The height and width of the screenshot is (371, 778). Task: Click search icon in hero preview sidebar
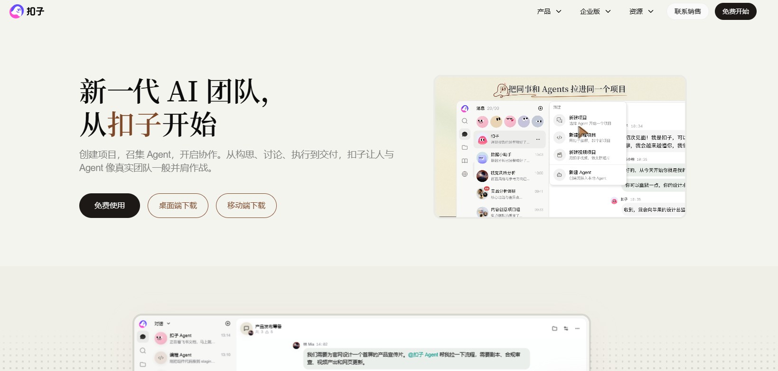pos(465,121)
